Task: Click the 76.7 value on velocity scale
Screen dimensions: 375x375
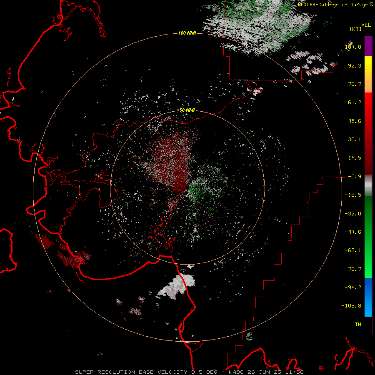Action: (355, 84)
